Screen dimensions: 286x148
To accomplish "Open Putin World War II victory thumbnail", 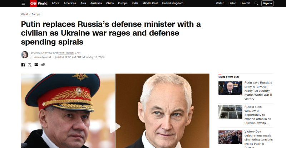I will click(230, 88).
